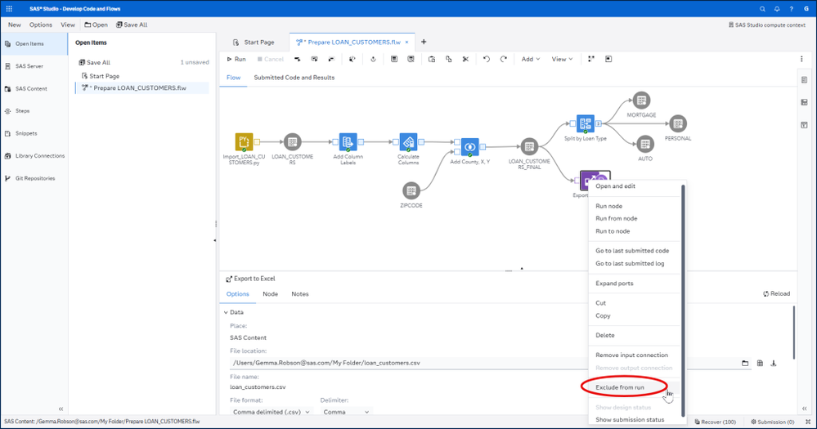Select Library Connections in sidebar

[34, 156]
